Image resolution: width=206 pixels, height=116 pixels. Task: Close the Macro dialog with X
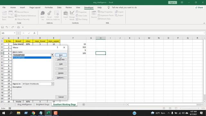tap(64, 47)
